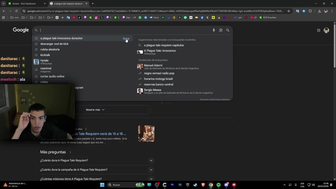The image size is (336, 189).
Task: Open the TikTok bookmark
Action: click(x=80, y=18)
